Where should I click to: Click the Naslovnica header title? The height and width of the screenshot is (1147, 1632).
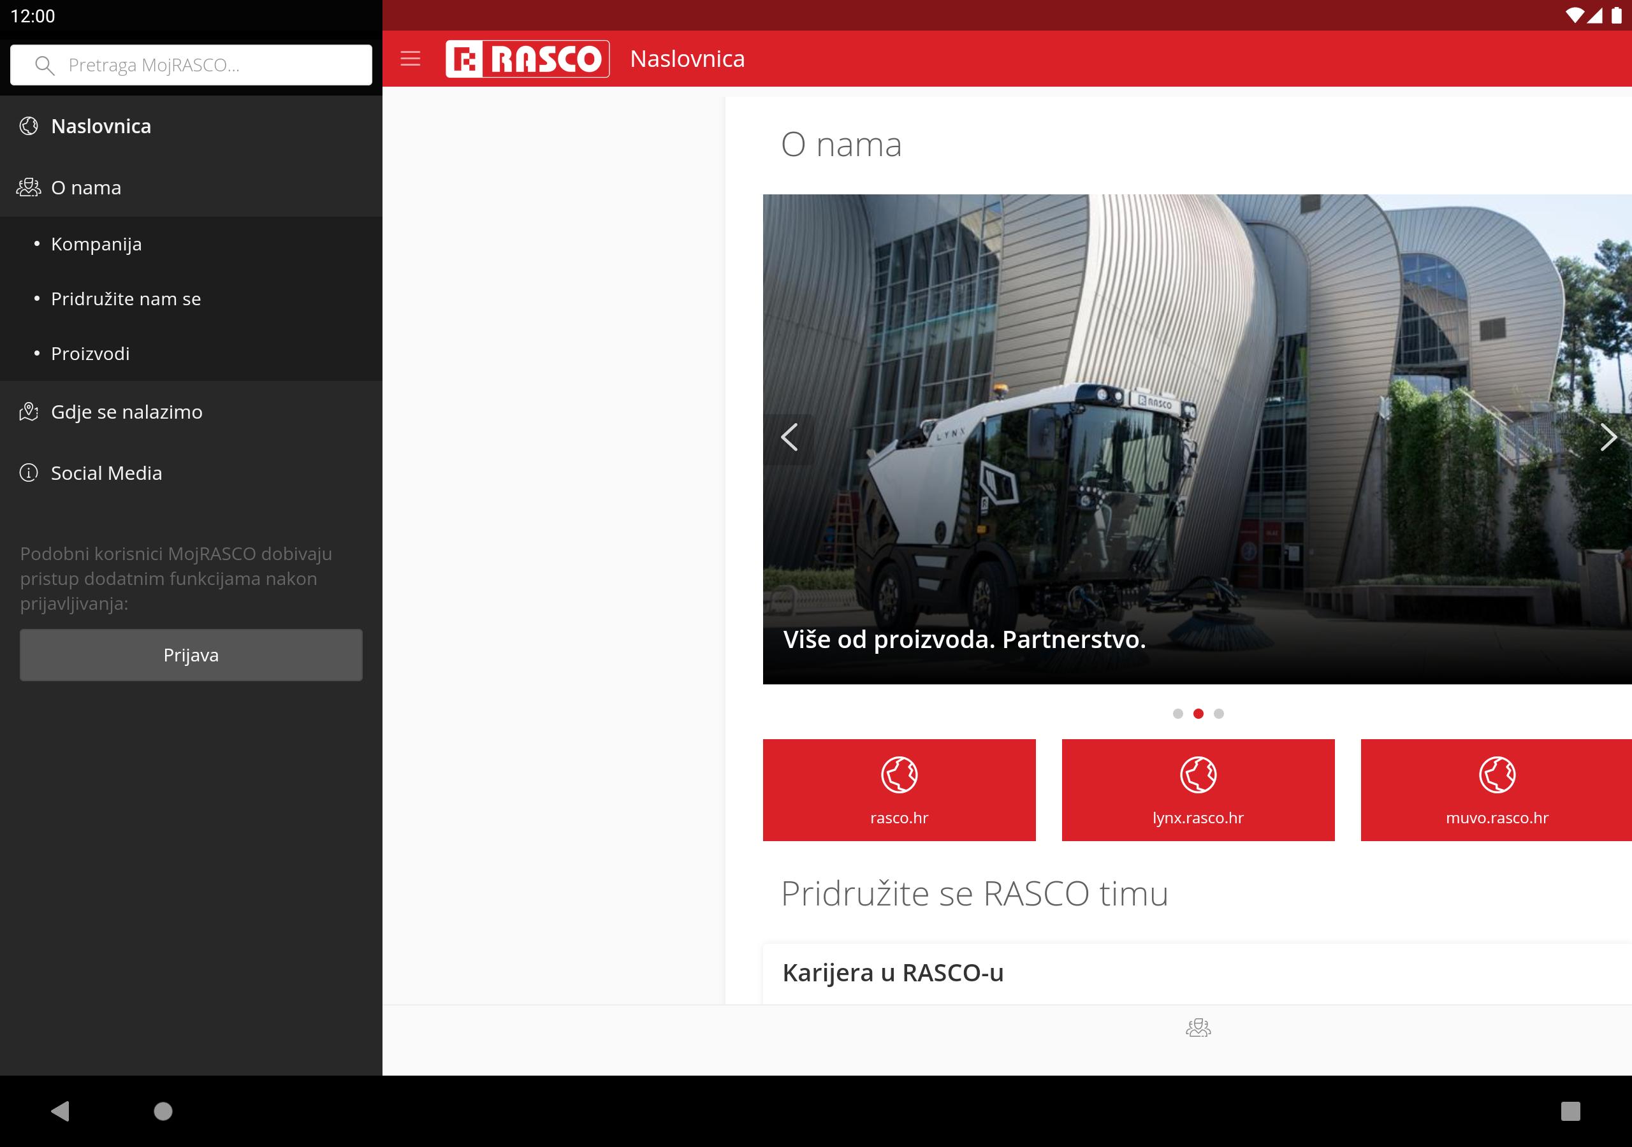click(x=687, y=58)
